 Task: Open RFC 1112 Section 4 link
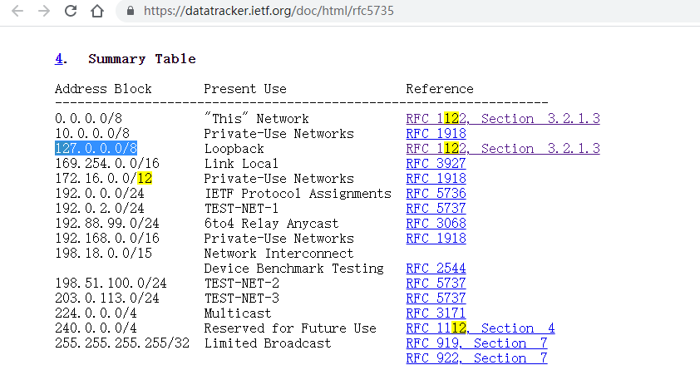tap(481, 328)
